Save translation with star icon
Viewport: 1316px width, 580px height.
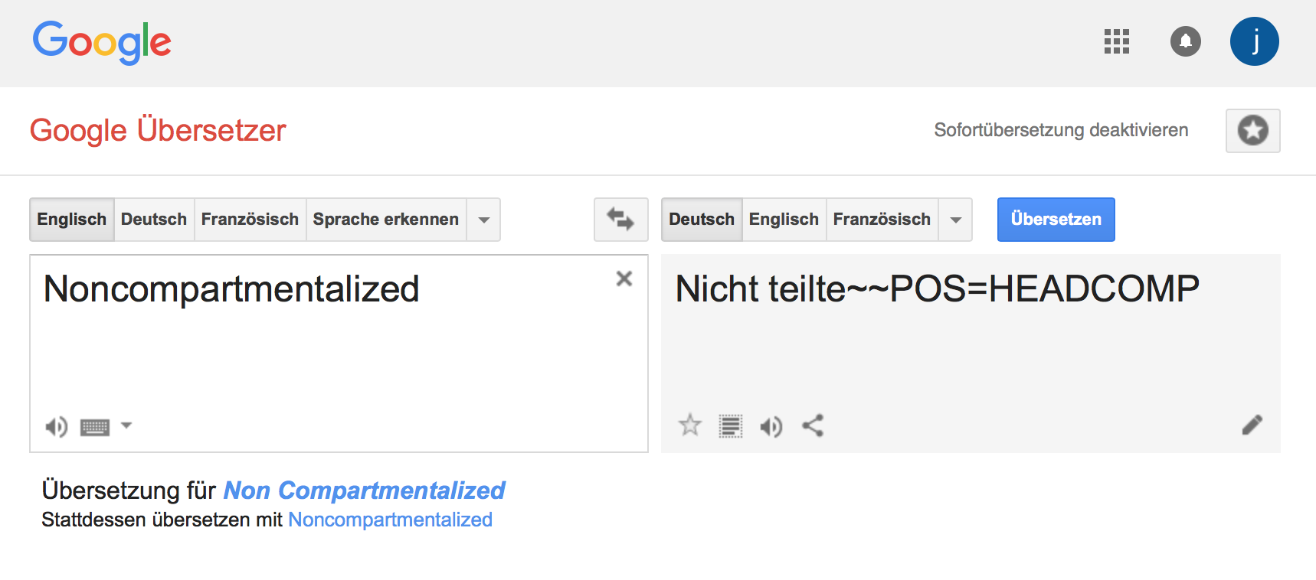pos(689,425)
